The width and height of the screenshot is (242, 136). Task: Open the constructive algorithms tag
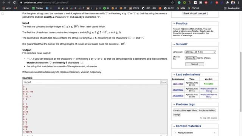point(185,110)
